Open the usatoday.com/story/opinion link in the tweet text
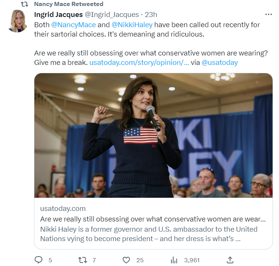The height and width of the screenshot is (266, 279). click(x=139, y=62)
